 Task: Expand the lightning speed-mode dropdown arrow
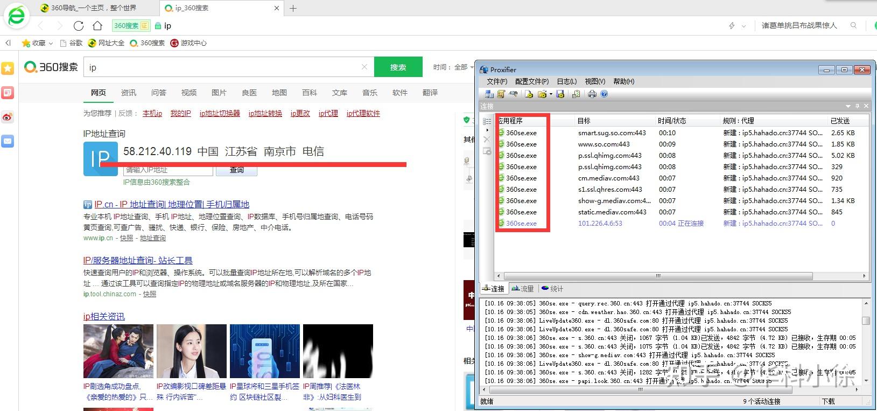click(x=744, y=26)
